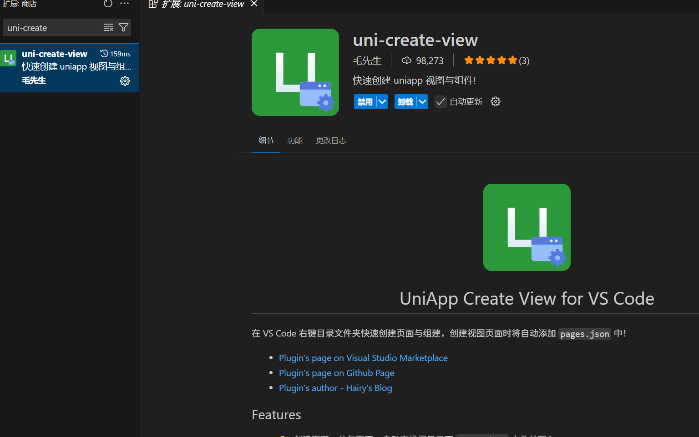
Task: Open the extension search filter
Action: [x=123, y=28]
